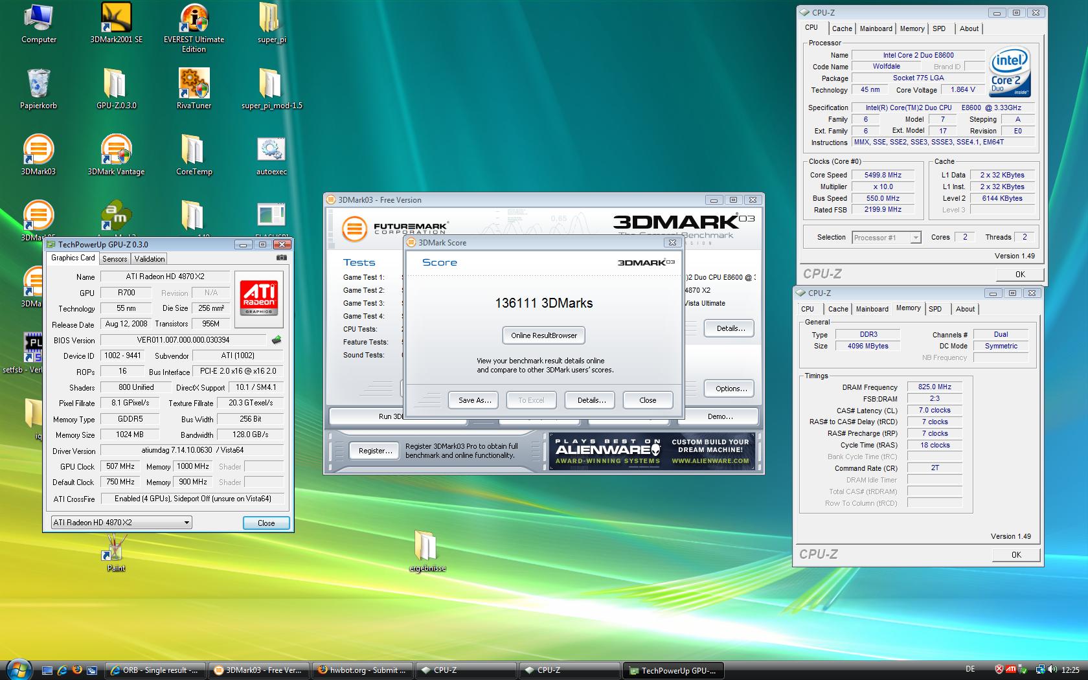
Task: Click Register button in 3DMark03
Action: click(x=375, y=451)
